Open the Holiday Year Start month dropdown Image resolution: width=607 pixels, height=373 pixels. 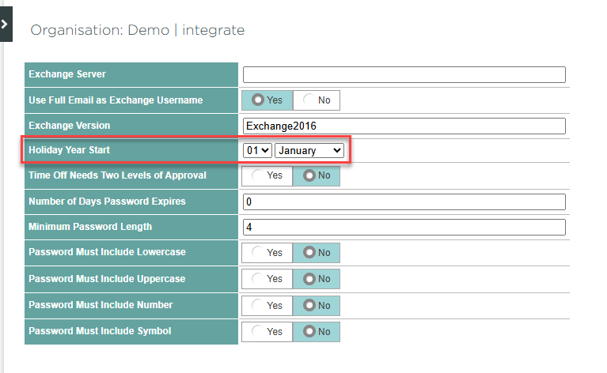point(309,150)
